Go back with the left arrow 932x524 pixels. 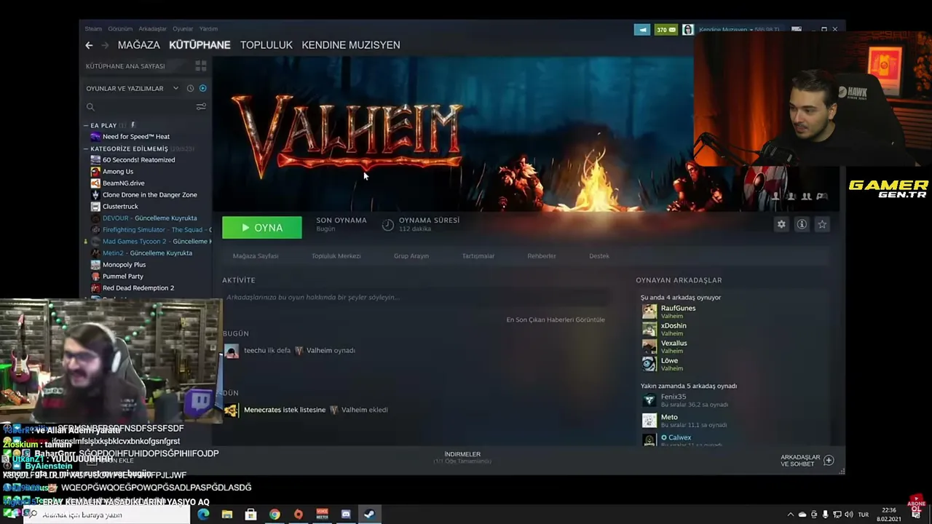pyautogui.click(x=89, y=45)
